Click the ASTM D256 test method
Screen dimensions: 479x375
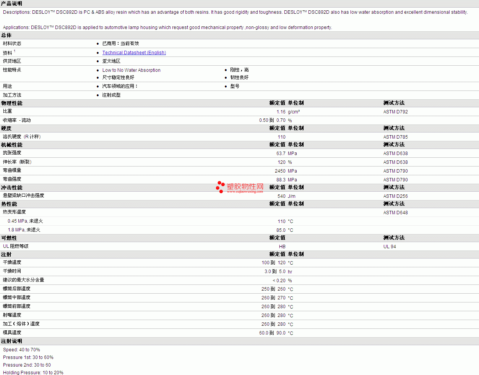(396, 196)
